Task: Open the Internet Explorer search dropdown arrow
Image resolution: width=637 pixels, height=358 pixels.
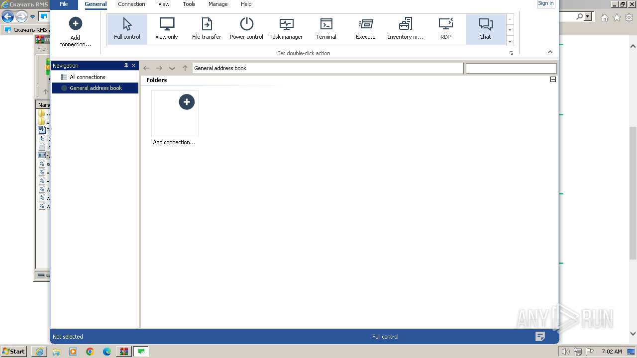Action: pos(588,16)
